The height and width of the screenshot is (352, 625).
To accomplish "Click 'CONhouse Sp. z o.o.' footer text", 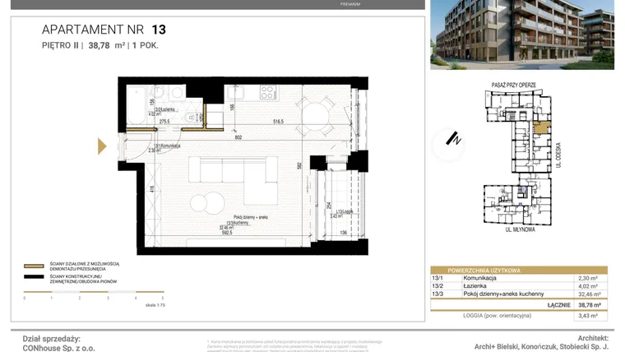I will [x=58, y=348].
